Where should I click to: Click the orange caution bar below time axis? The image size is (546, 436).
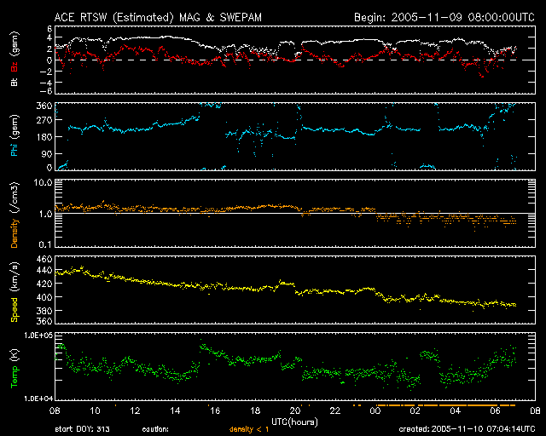coord(442,404)
